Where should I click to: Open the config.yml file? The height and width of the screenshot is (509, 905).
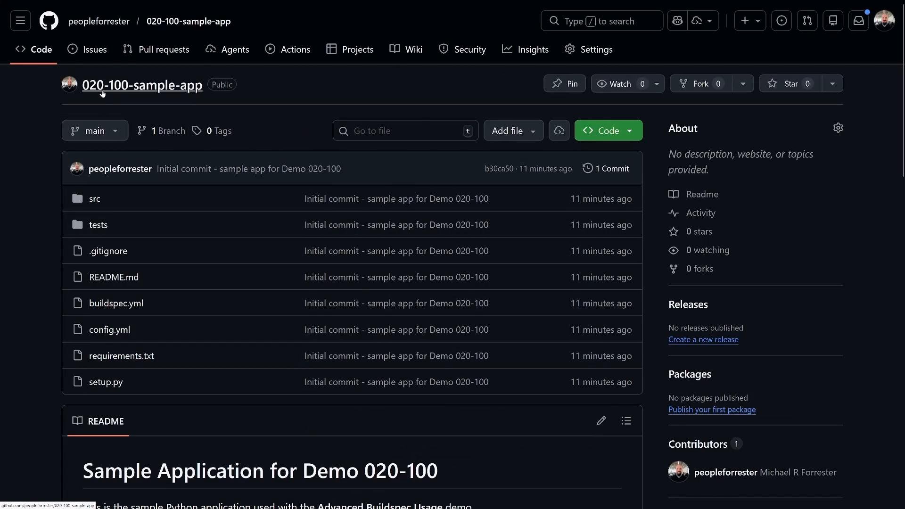109,330
